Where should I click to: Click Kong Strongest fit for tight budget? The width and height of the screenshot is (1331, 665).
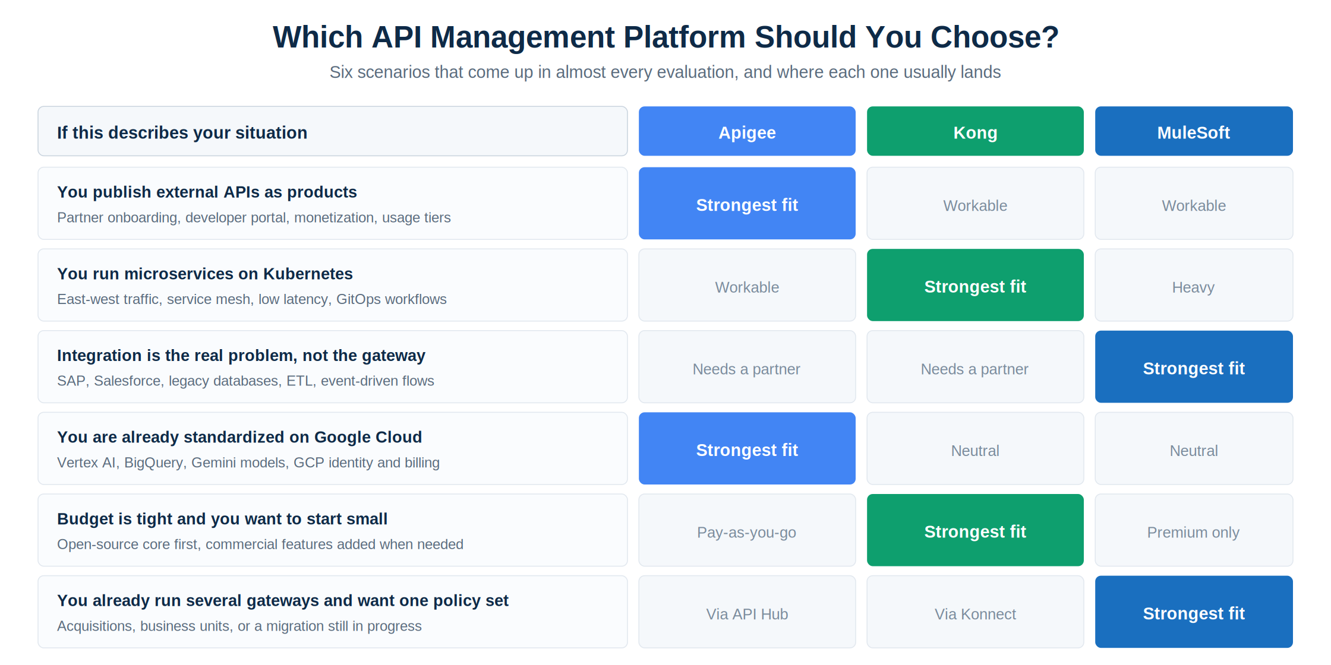[975, 530]
